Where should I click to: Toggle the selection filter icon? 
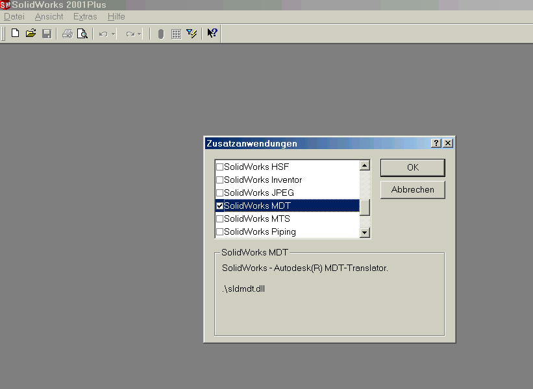192,34
